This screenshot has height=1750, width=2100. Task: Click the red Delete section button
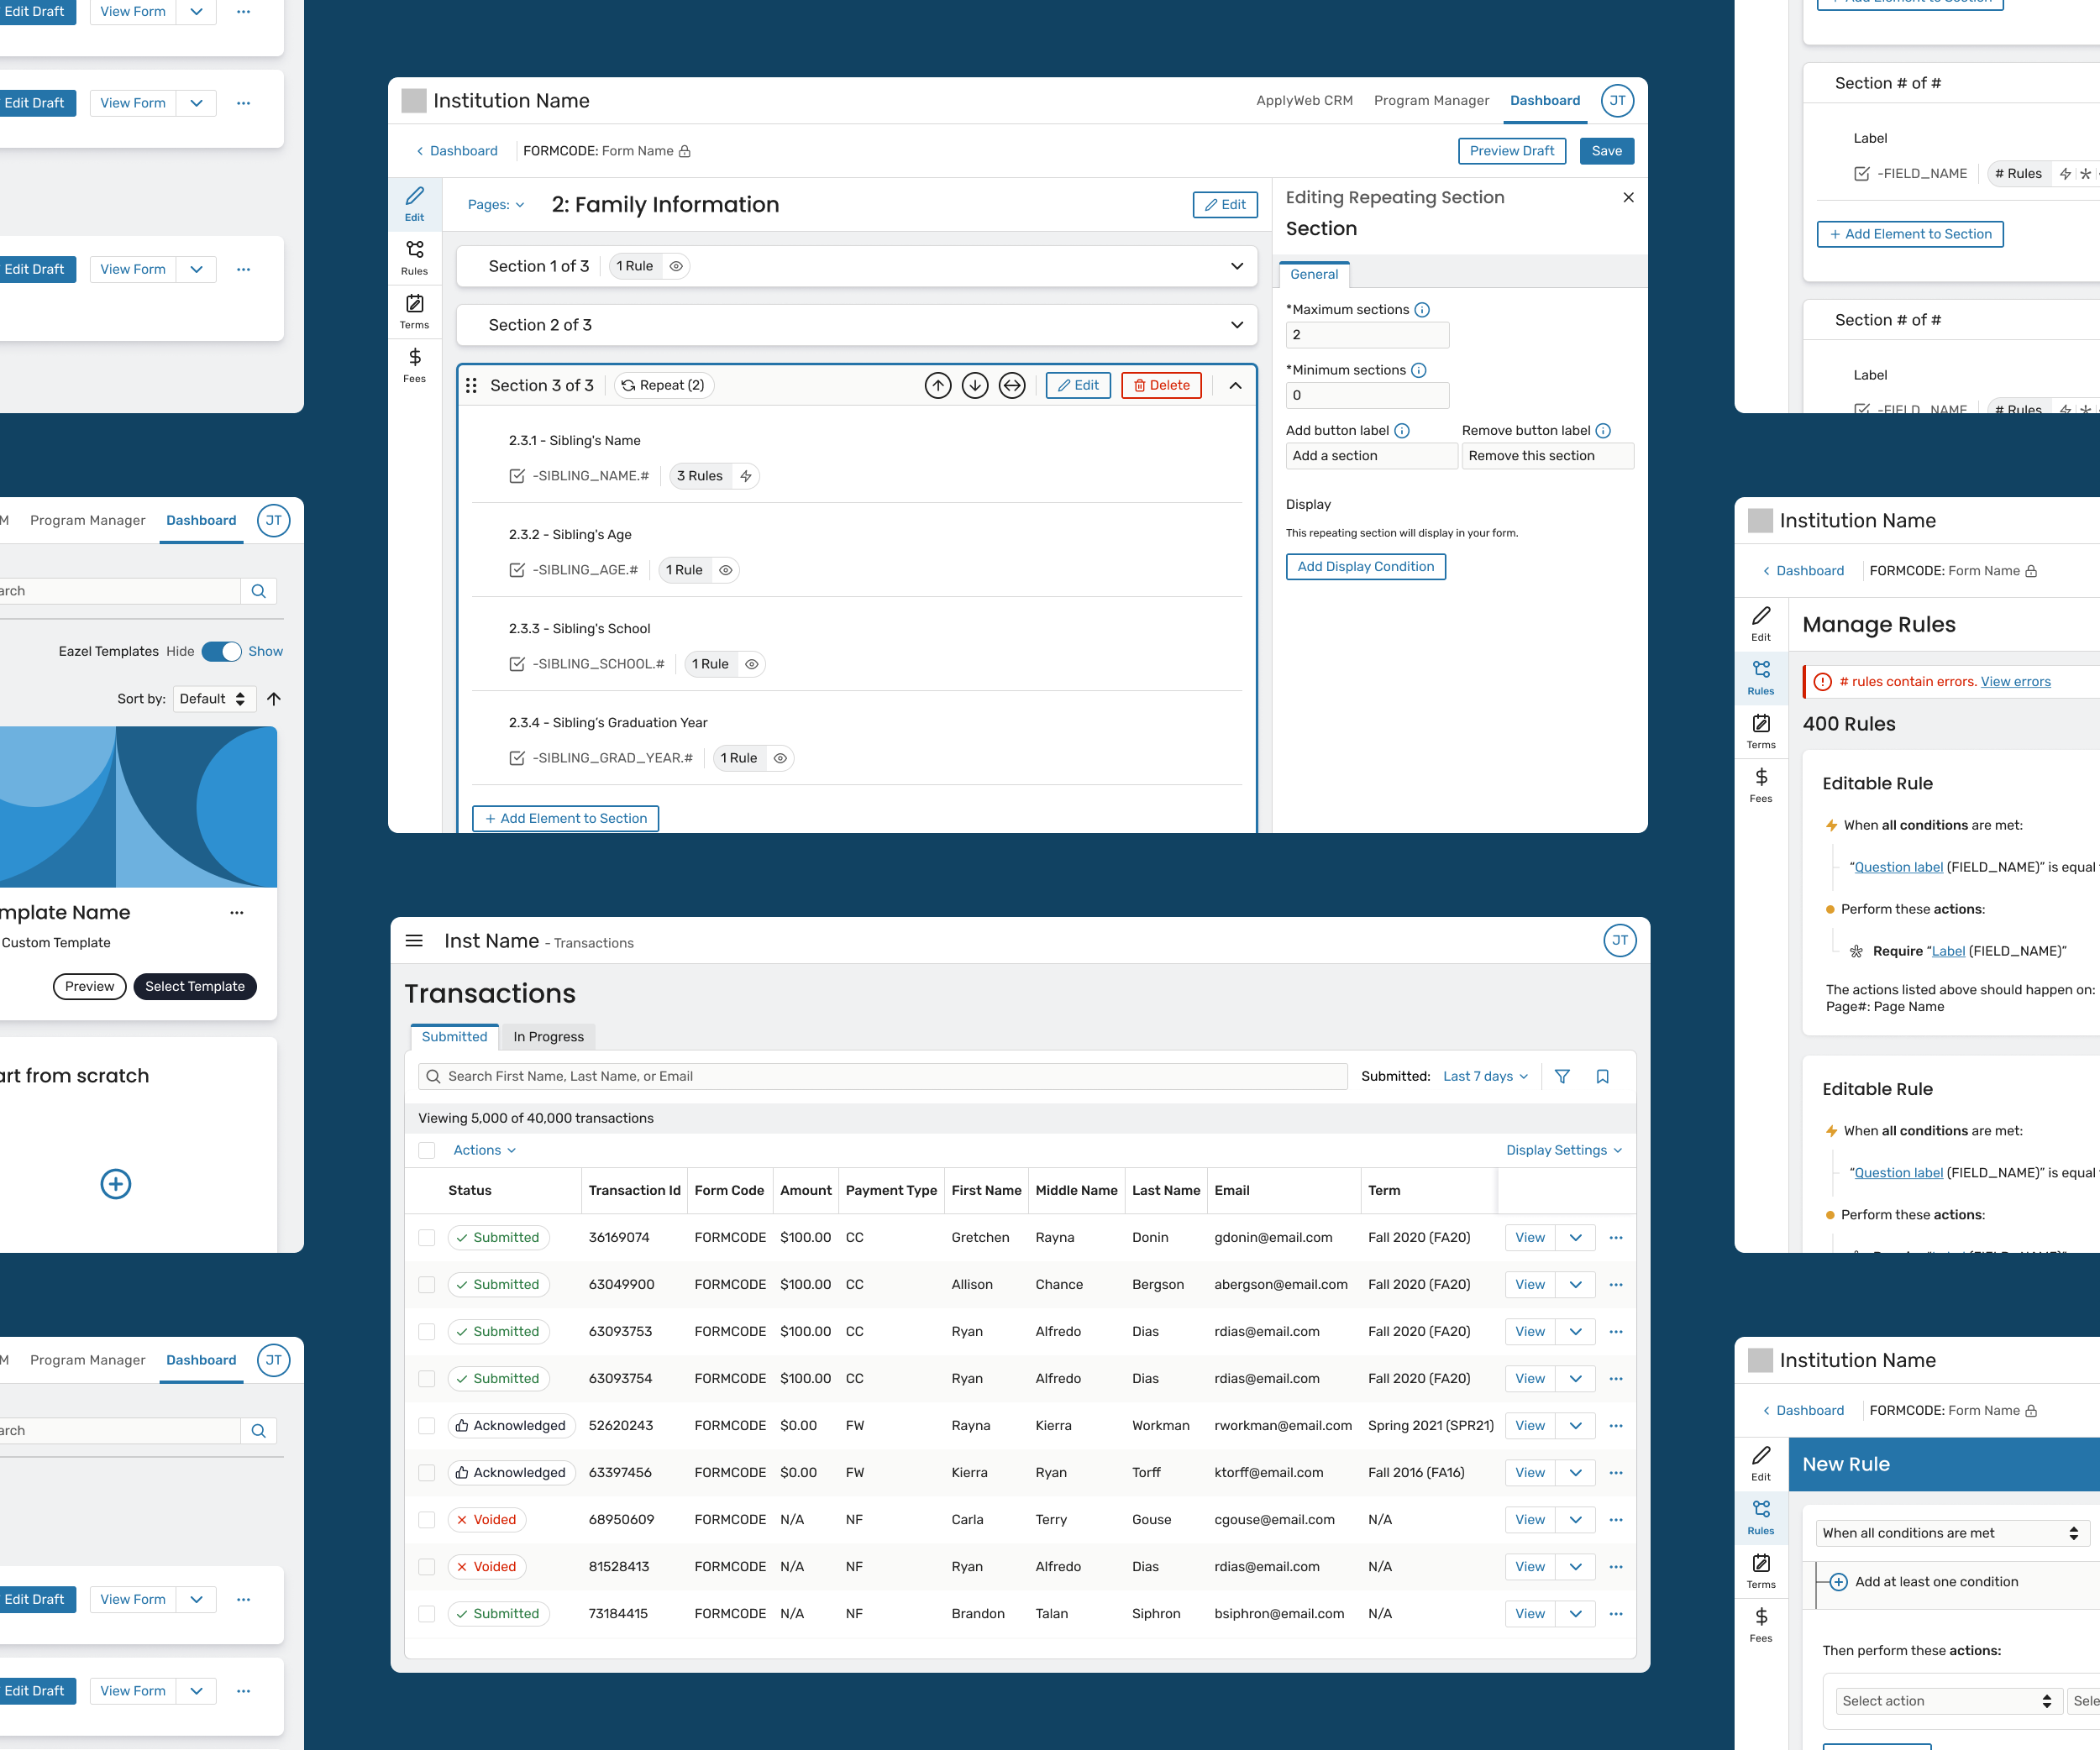[1161, 385]
